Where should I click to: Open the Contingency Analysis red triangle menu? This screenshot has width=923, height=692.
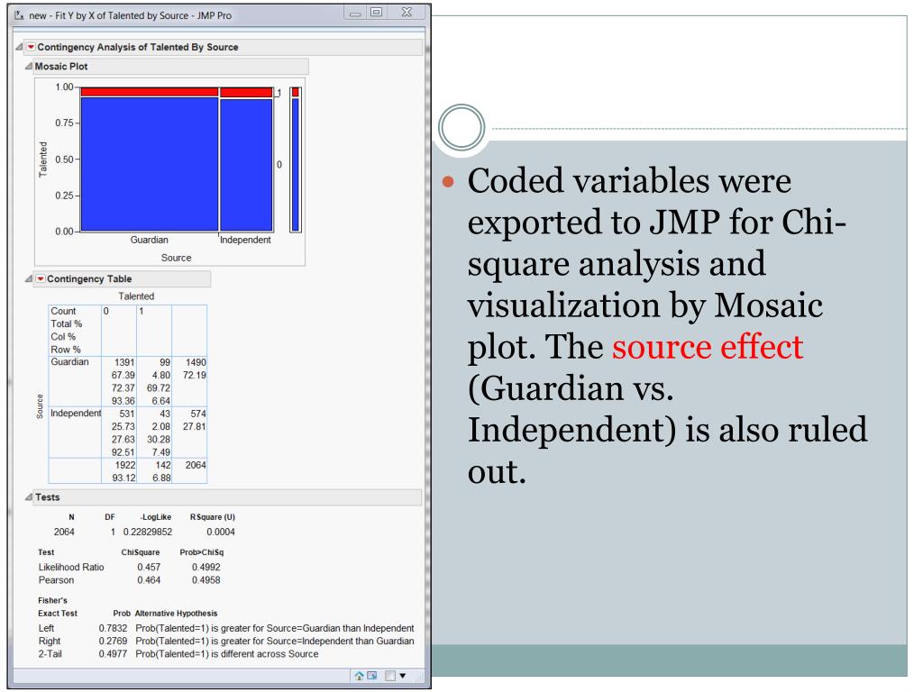31,47
